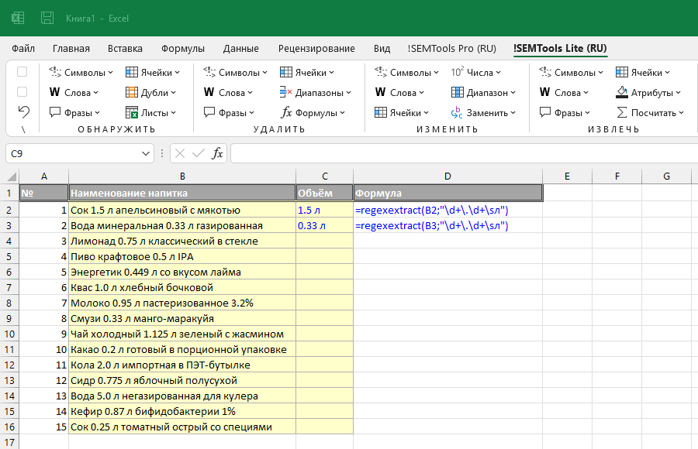Switch to the Рецензирование tab

coord(316,49)
